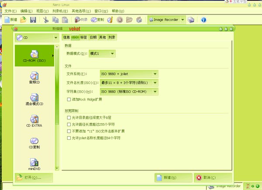Click the green arrow icon in status bar
This screenshot has height=190, width=262.
point(252,186)
